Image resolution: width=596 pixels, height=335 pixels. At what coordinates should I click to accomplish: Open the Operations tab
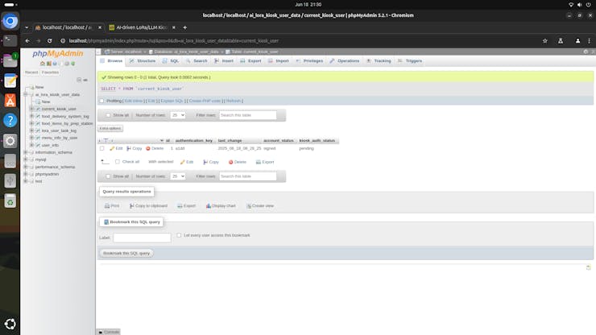click(345, 61)
